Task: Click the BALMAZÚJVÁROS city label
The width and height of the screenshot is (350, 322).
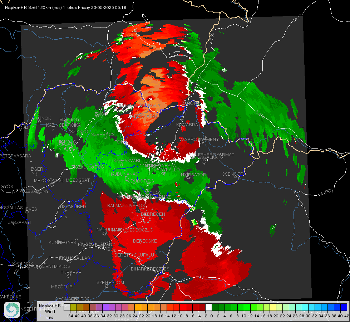Action: 126,205
